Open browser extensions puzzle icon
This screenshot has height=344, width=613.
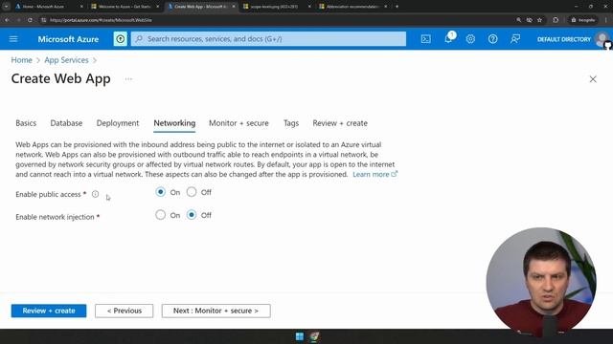(x=556, y=20)
